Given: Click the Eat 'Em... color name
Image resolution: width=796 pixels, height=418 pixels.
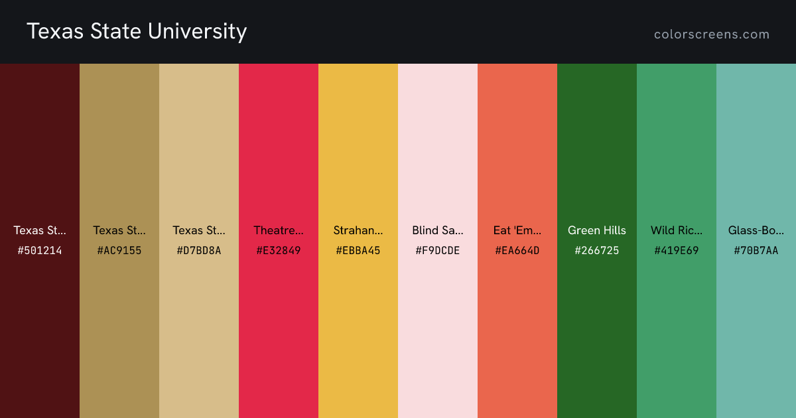Looking at the screenshot, I should [517, 230].
